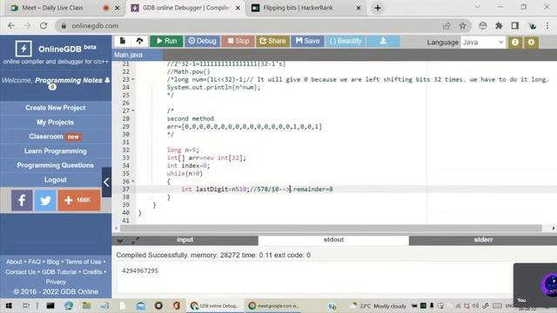Collapse code fold at line 36
The image size is (557, 313).
(x=133, y=182)
